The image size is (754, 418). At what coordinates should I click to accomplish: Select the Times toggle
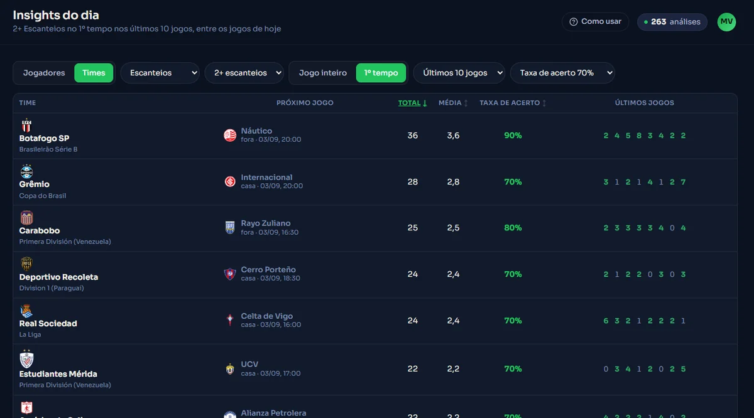[x=94, y=73]
